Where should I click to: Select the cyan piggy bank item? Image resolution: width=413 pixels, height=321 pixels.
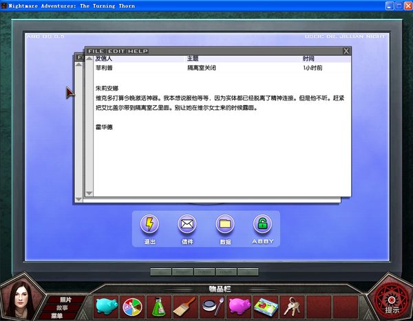point(106,306)
